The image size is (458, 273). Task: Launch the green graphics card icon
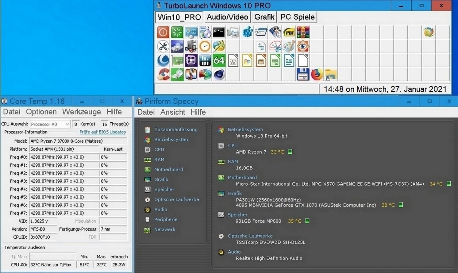(x=177, y=60)
